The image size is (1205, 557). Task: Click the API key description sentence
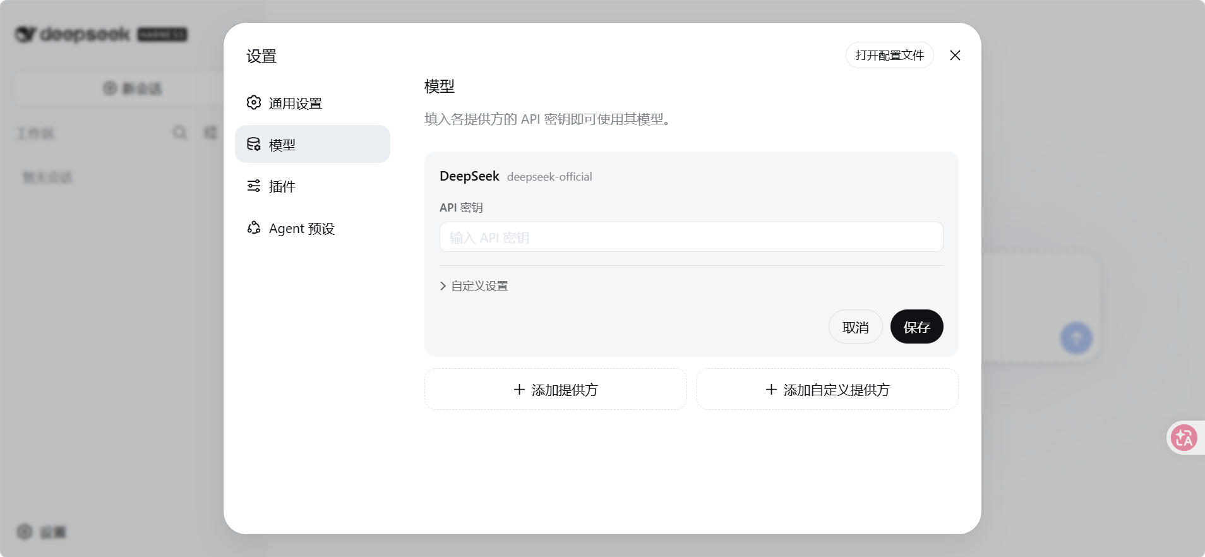point(548,119)
